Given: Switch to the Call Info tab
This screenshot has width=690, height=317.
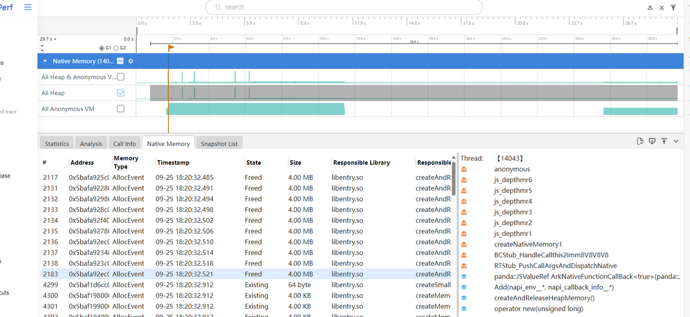Looking at the screenshot, I should (x=124, y=144).
